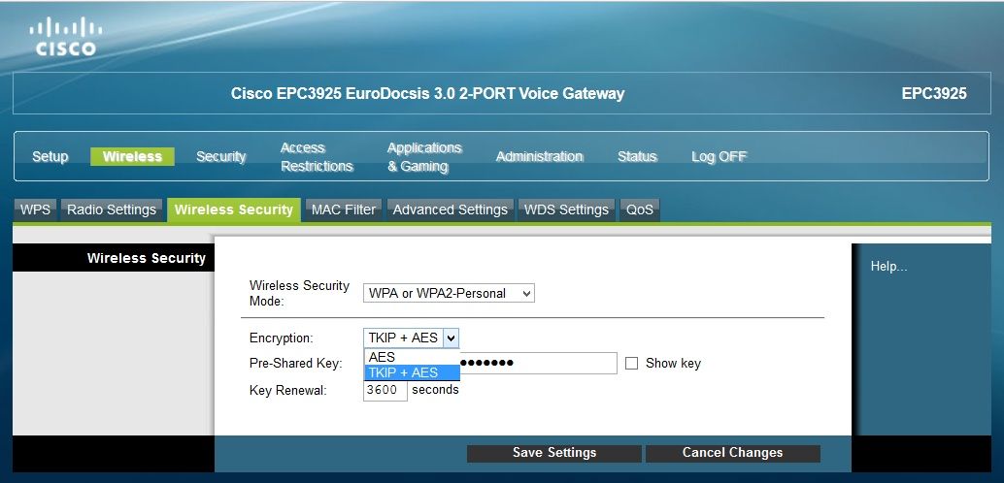Click the Cisco EPC3925 EuroDocsis gateway title
This screenshot has width=1004, height=483.
(x=427, y=93)
